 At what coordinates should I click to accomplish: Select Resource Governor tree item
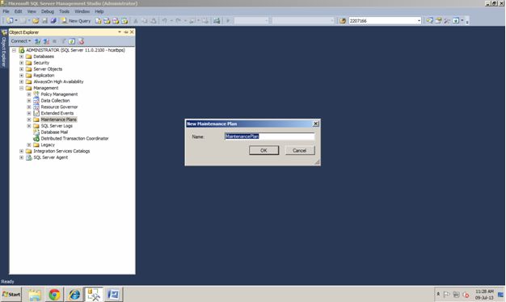click(59, 107)
